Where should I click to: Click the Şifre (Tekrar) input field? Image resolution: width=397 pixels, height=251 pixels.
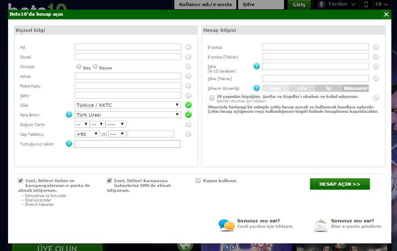(x=316, y=78)
